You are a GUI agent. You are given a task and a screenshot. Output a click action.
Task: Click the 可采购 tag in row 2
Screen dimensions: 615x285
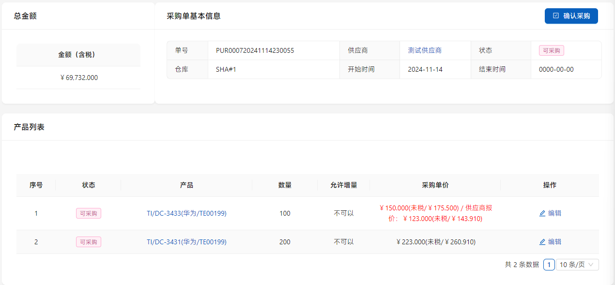pyautogui.click(x=89, y=242)
